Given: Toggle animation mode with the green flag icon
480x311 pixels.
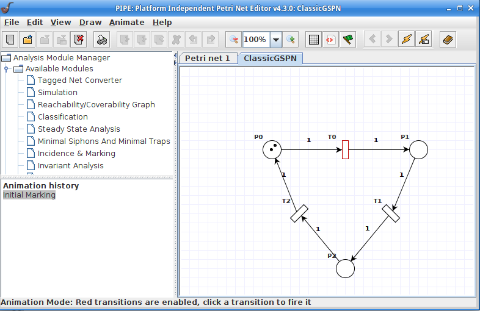Looking at the screenshot, I should (347, 40).
